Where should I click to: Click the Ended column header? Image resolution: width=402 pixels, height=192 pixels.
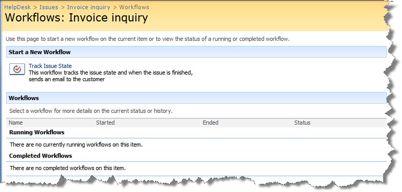point(210,123)
